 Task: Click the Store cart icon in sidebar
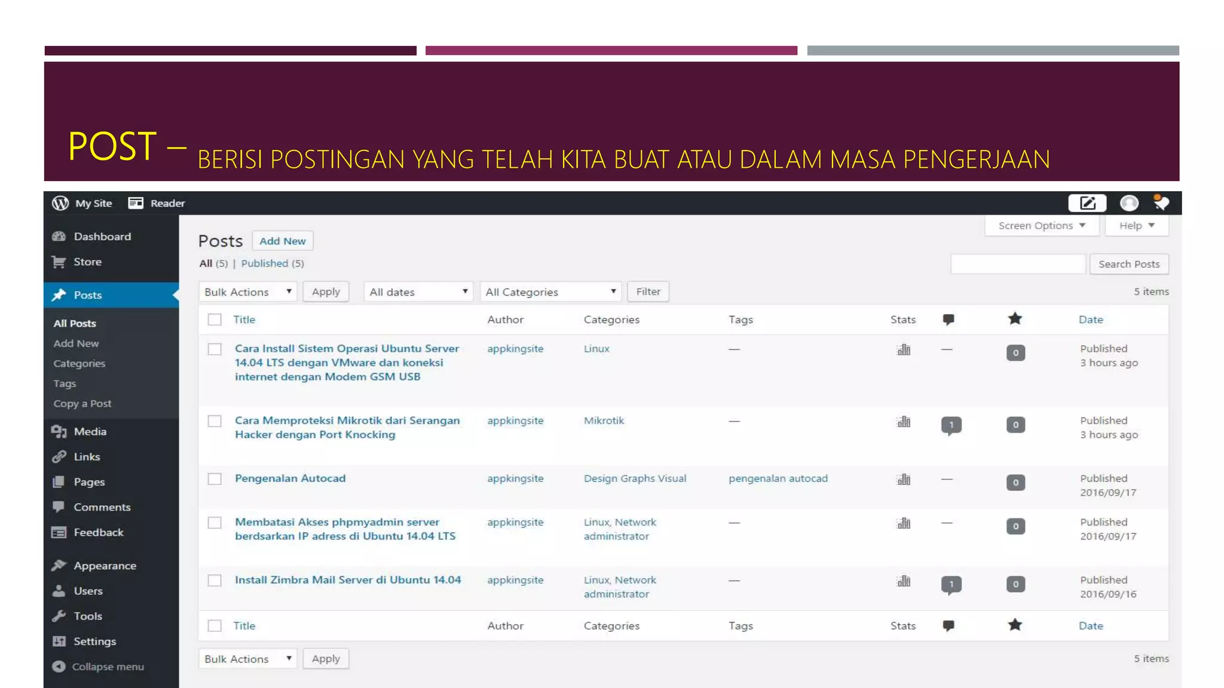tap(59, 262)
